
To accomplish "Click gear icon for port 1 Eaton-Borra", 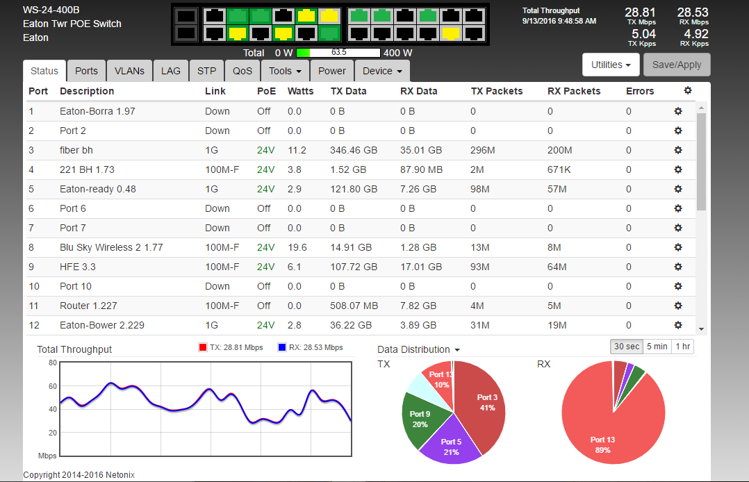I will (678, 111).
